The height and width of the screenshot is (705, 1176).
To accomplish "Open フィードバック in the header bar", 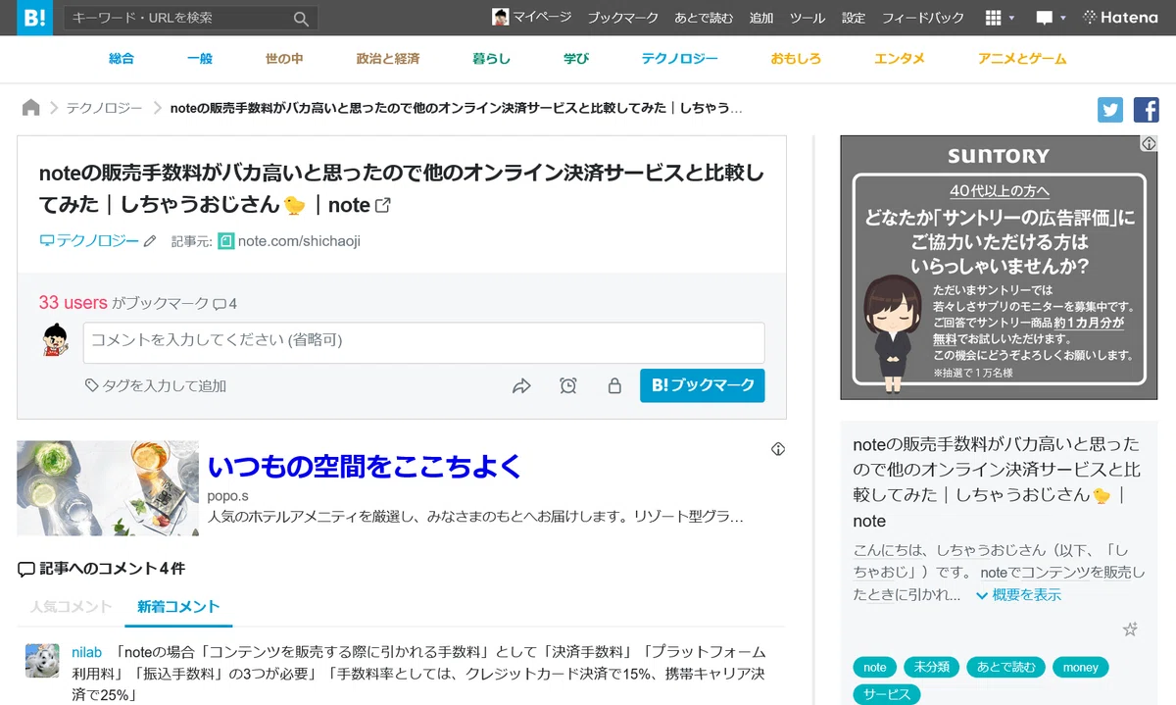I will (x=923, y=18).
